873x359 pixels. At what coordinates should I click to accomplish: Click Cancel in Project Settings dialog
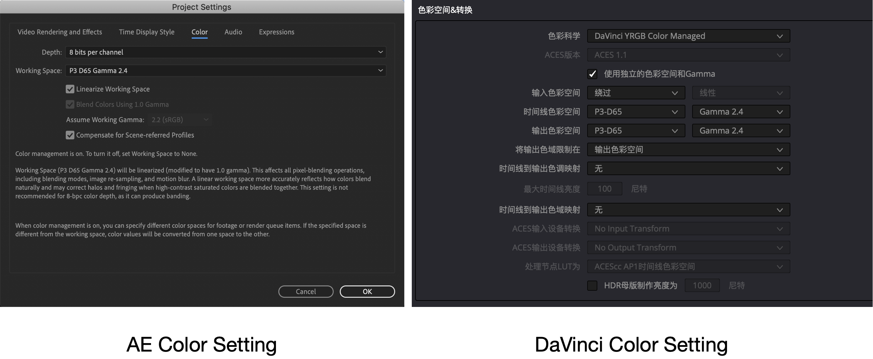click(306, 291)
